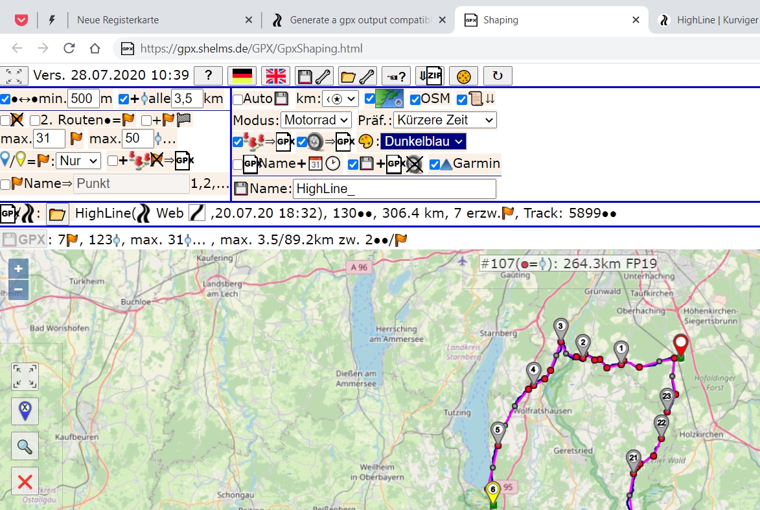Click the Pocket extension icon
Image resolution: width=760 pixels, height=510 pixels.
pos(21,20)
